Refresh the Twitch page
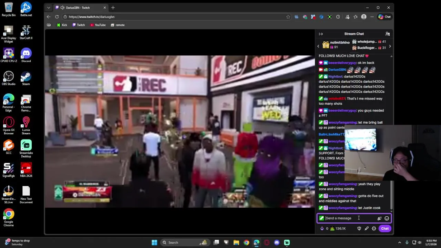The width and height of the screenshot is (441, 248). 57,17
